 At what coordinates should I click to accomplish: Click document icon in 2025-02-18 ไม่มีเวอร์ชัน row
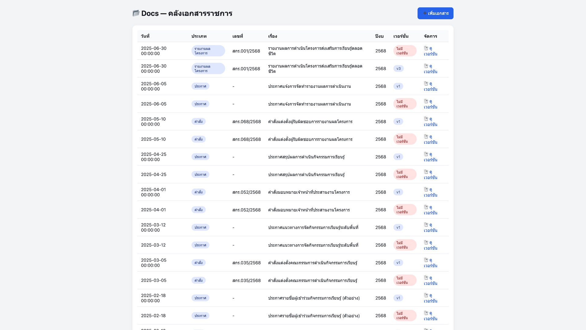pos(426,313)
